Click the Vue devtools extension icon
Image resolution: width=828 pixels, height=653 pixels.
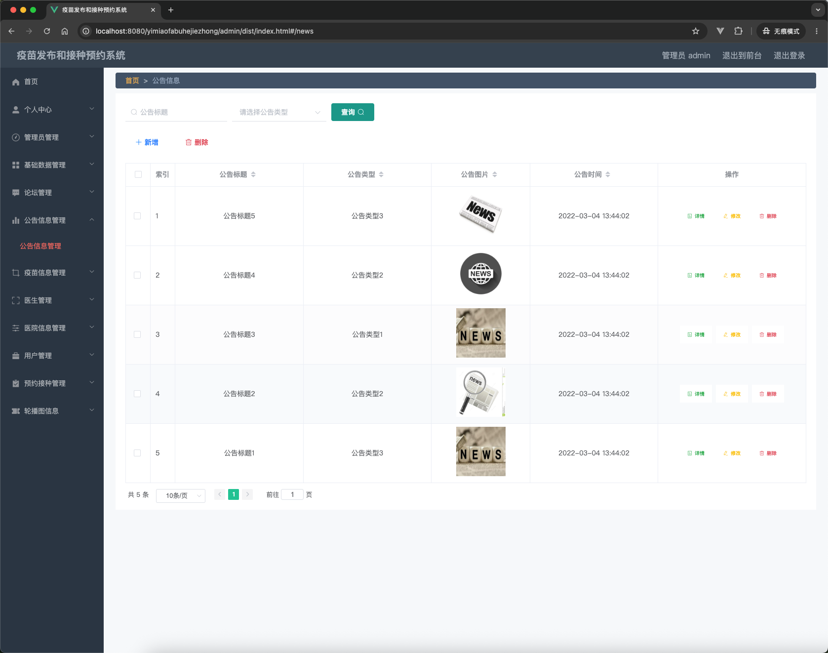[720, 31]
